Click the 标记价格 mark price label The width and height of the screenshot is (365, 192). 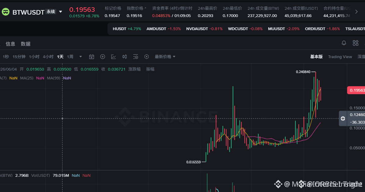tap(113, 8)
